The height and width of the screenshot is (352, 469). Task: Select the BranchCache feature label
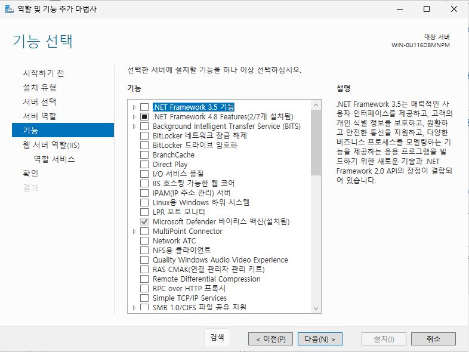click(174, 155)
